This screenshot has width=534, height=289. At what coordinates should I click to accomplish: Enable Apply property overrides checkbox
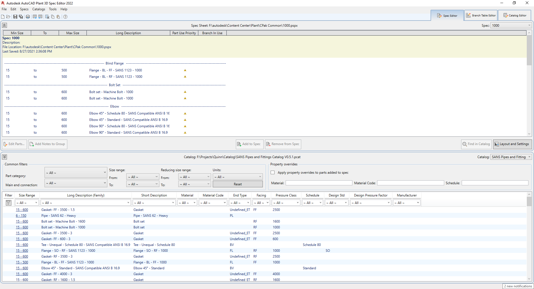pos(273,173)
